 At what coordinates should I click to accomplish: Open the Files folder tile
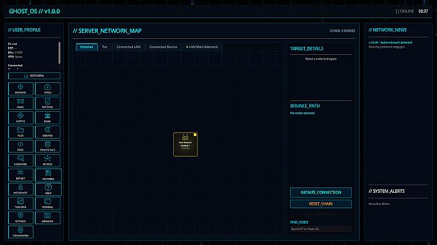[21, 132]
